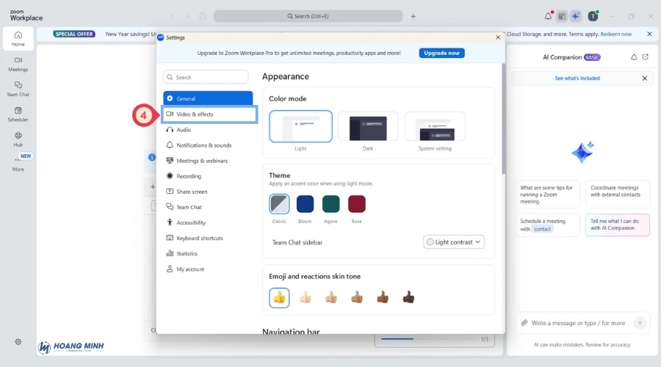Open the Scheduler sidebar icon
Image resolution: width=661 pixels, height=367 pixels.
18,113
